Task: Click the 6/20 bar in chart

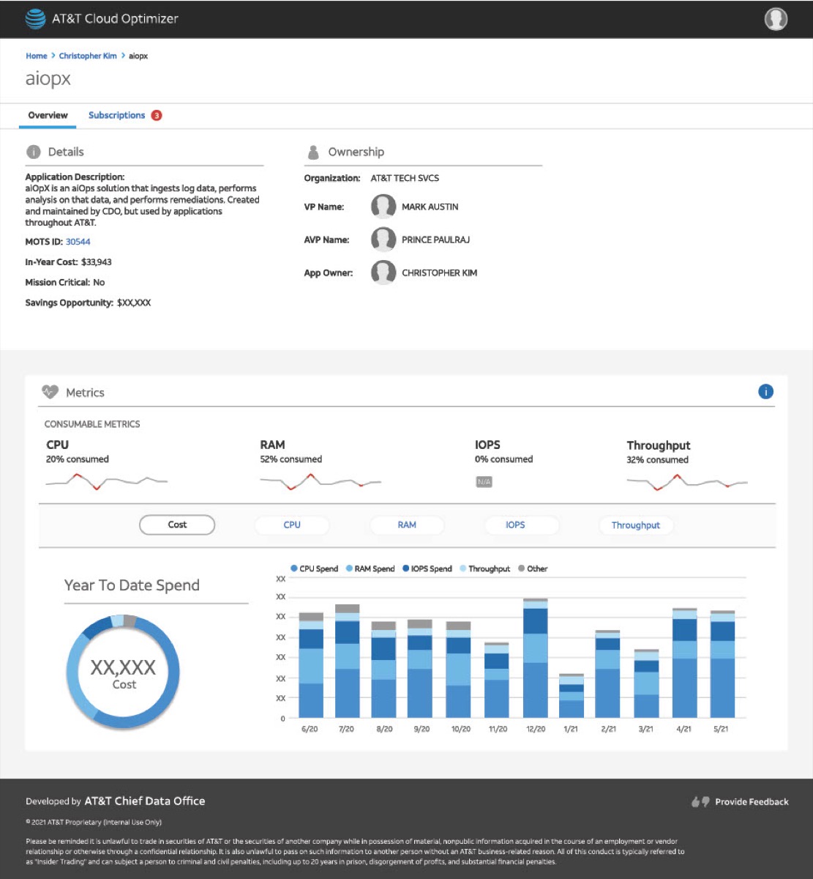Action: (311, 665)
